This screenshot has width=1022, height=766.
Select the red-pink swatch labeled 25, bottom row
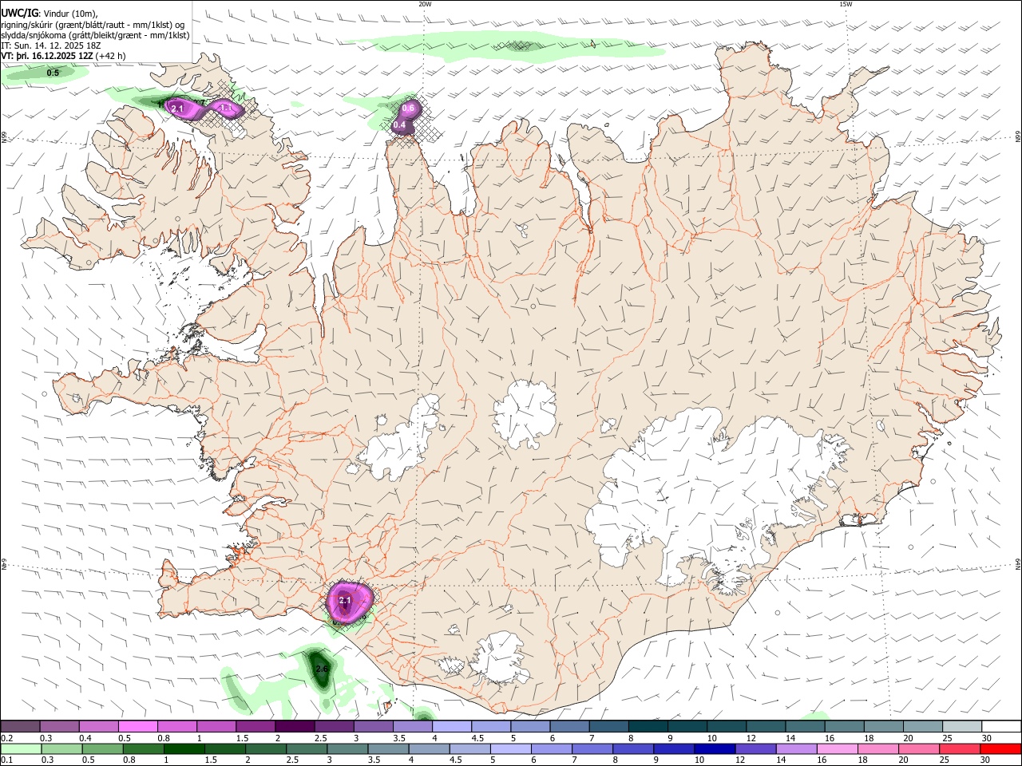pos(958,748)
